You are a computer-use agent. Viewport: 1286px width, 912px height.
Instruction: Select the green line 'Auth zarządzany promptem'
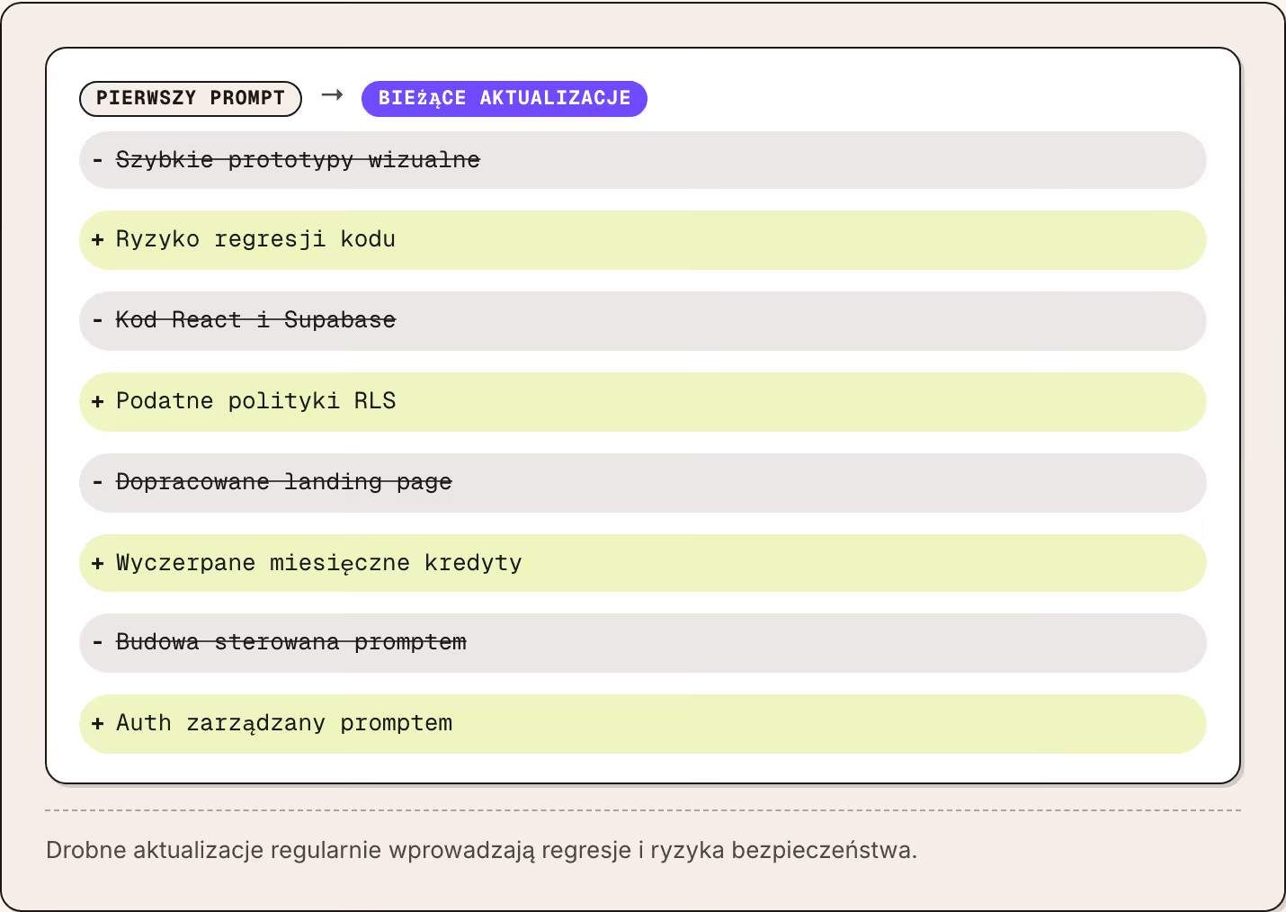tap(643, 724)
